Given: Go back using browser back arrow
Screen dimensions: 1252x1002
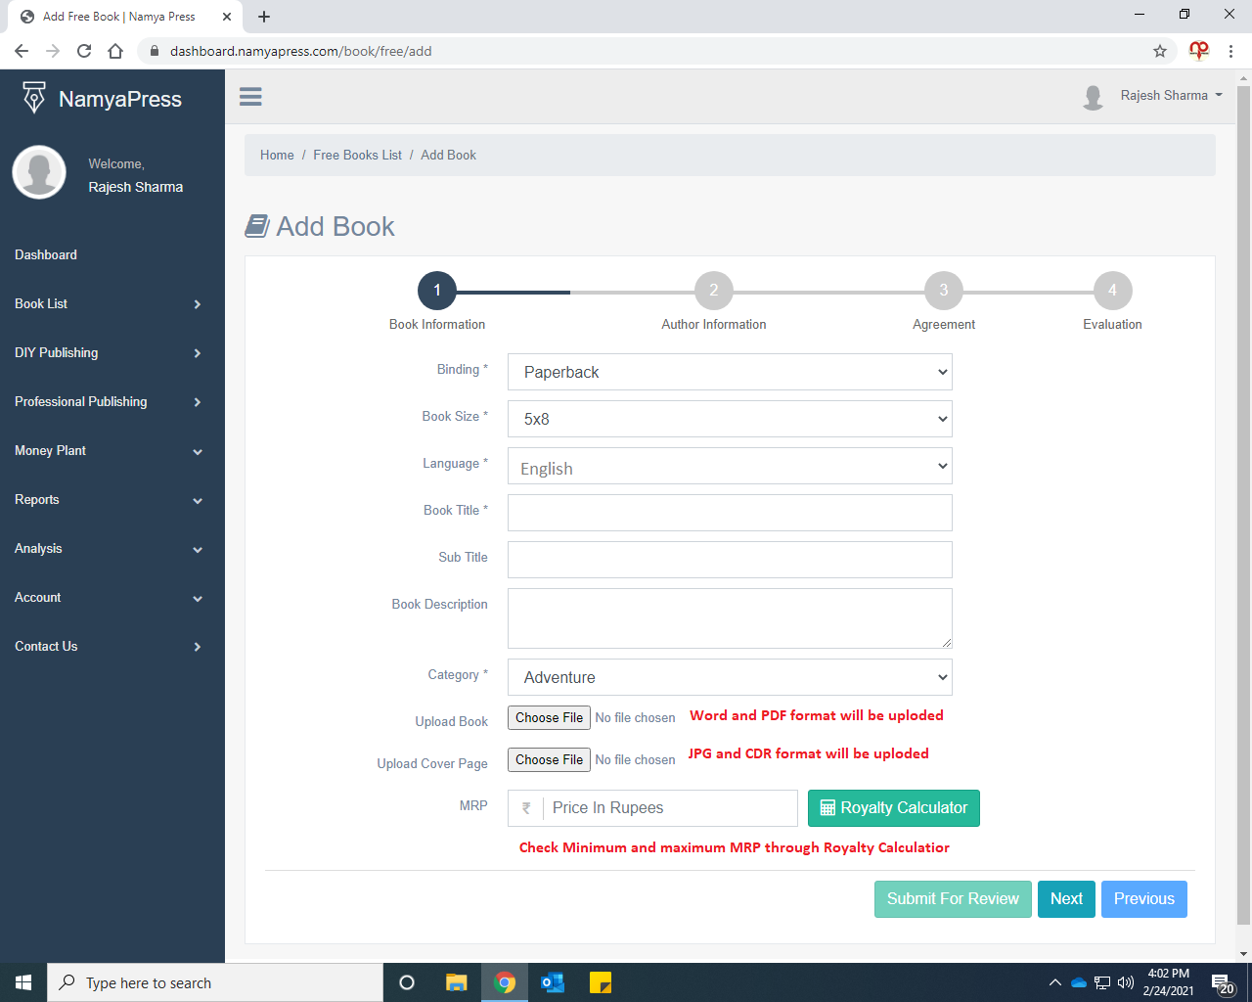Looking at the screenshot, I should 22,51.
